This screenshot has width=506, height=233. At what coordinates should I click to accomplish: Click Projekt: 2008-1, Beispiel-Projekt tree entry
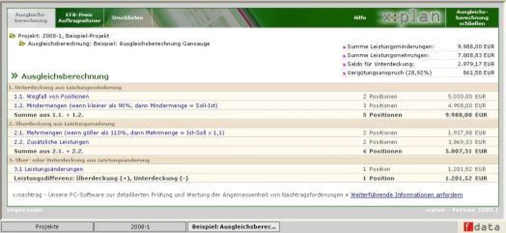[64, 36]
